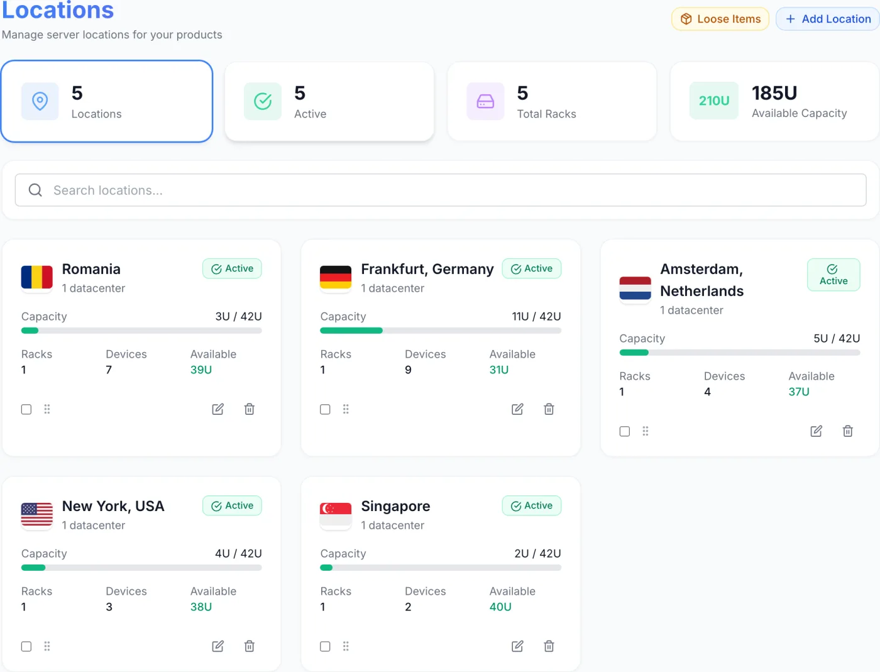Viewport: 880px width, 672px height.
Task: Click Singapore's capacity progress bar
Action: click(441, 568)
